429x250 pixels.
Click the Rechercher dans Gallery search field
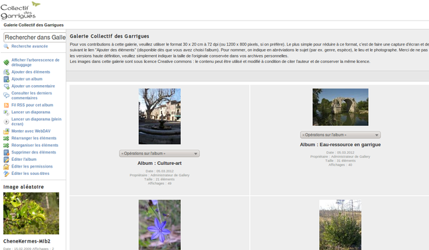pyautogui.click(x=35, y=38)
